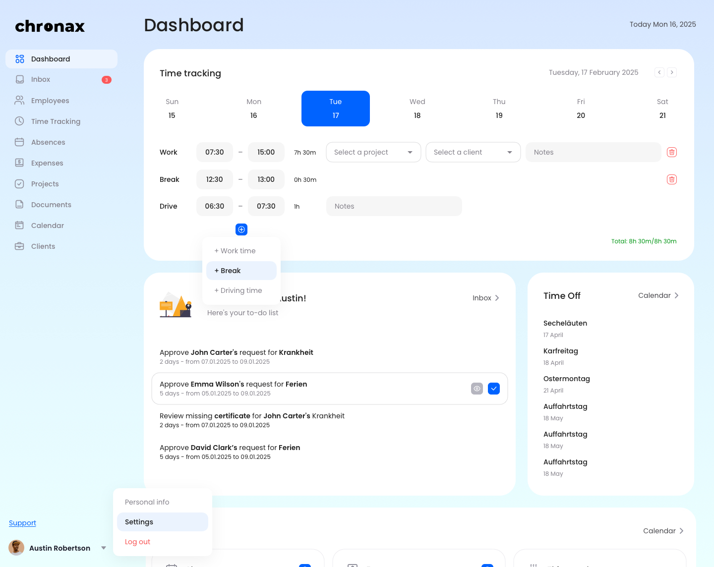Open Calendar link in Time Off card
The image size is (714, 567).
tap(658, 295)
